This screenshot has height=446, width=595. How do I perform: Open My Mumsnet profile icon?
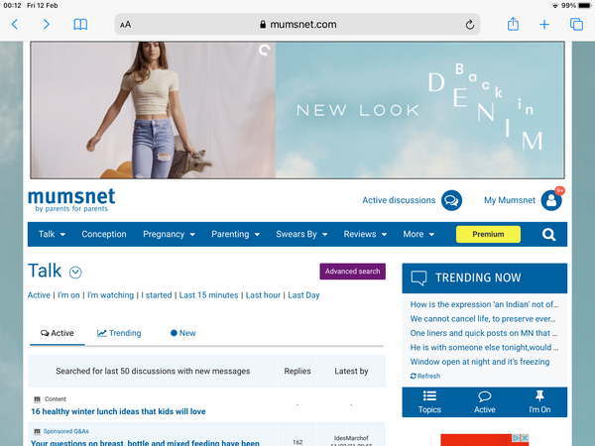[551, 200]
